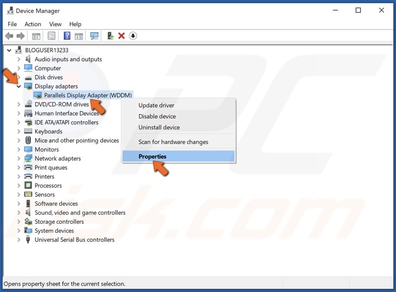This screenshot has height=292, width=396.
Task: Expand the Human Interface Devices node
Action: [x=19, y=114]
